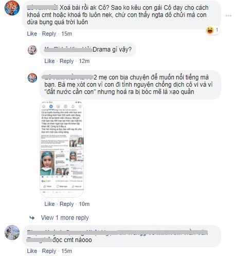The image size is (237, 256).
Task: Click the 12m timestamp under Drama reply
Action: 84,61
